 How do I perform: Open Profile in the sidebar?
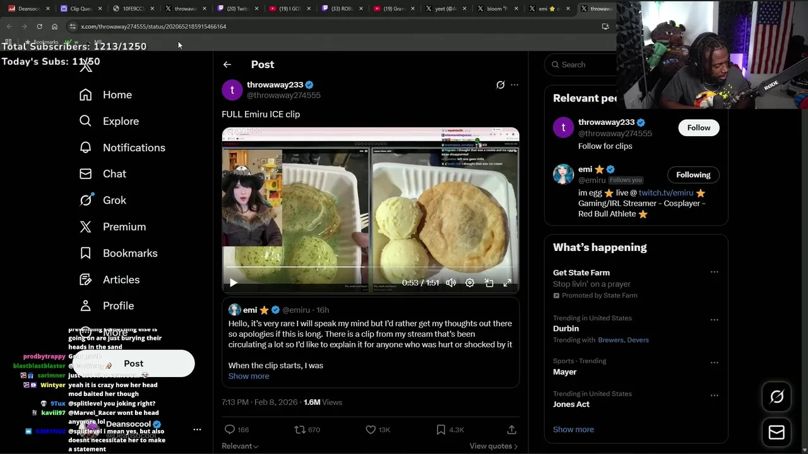106,306
